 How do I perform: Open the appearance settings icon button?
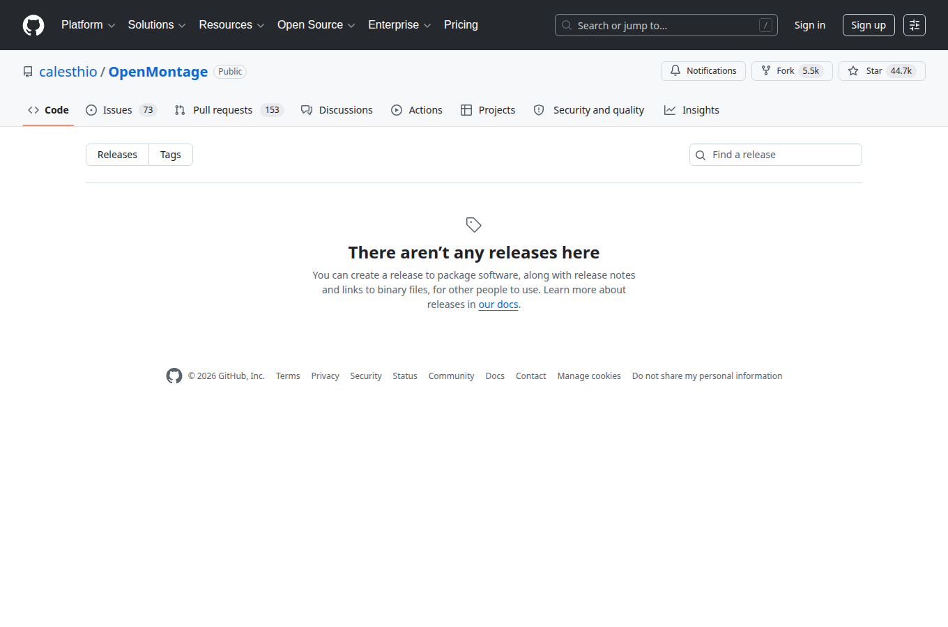pyautogui.click(x=915, y=25)
